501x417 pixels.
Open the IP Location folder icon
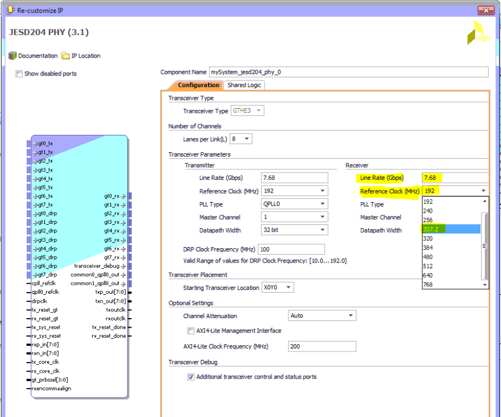65,56
